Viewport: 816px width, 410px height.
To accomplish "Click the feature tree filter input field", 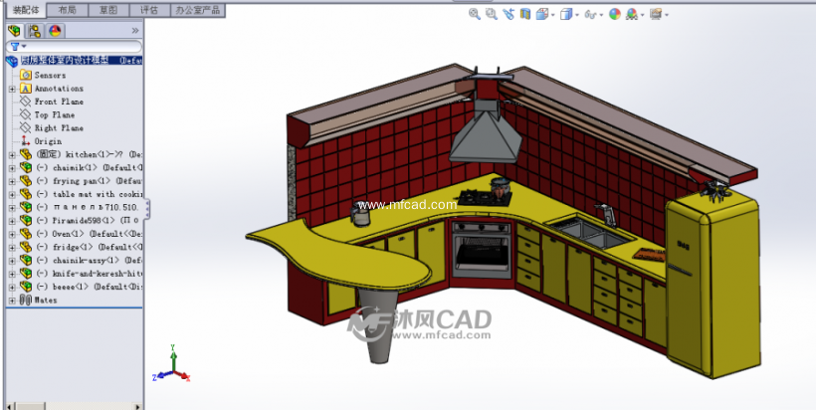I will (x=74, y=47).
